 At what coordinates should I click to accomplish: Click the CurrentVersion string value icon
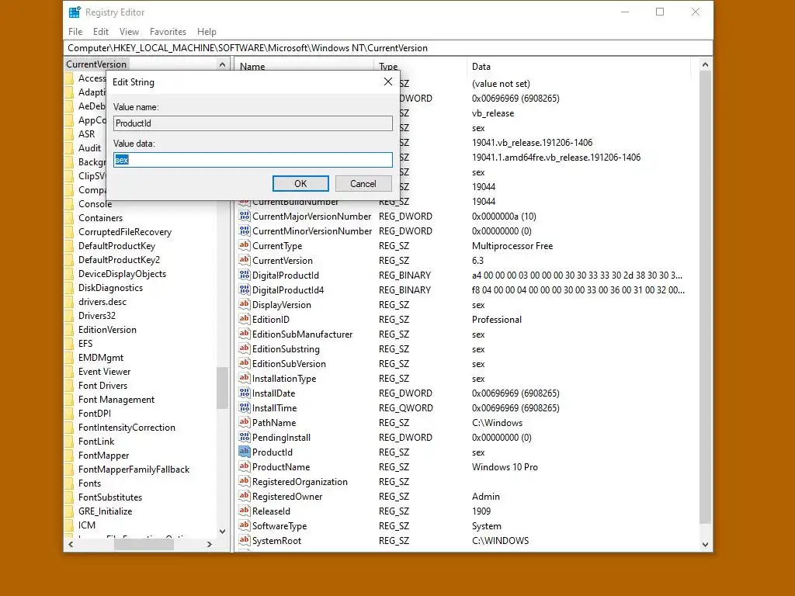pos(245,260)
